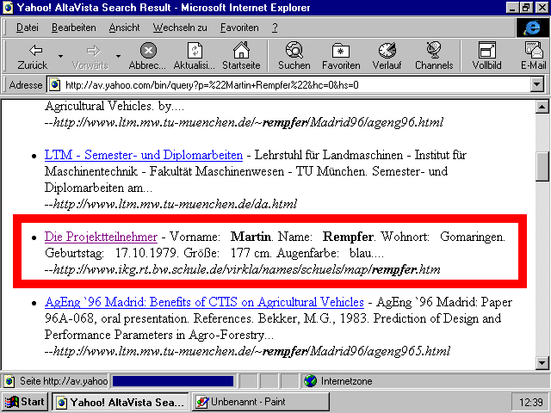Image resolution: width=551 pixels, height=413 pixels.
Task: Click the URL text ending in ageng965.html
Action: point(247,351)
